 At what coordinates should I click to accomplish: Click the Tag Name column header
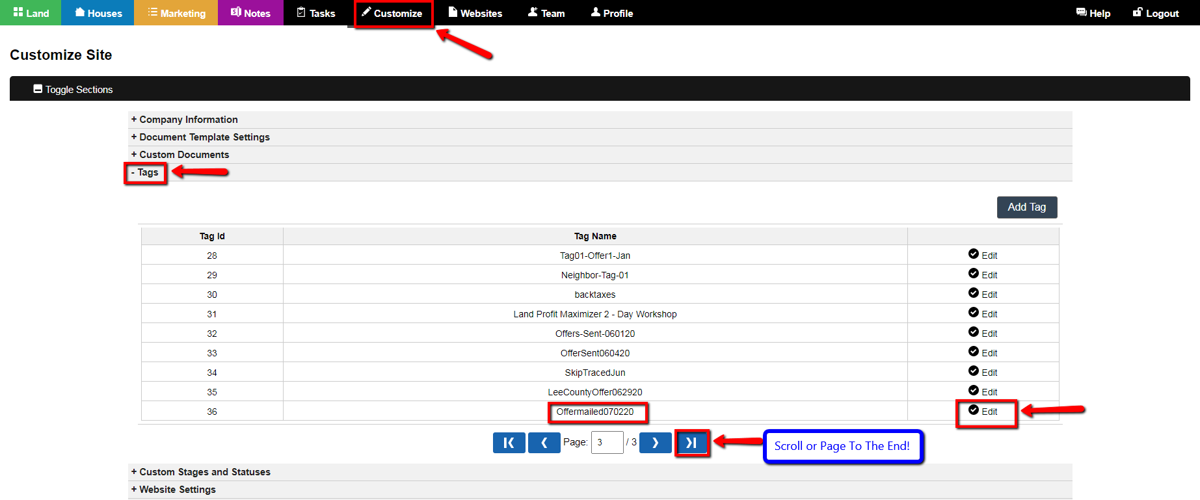(x=595, y=236)
